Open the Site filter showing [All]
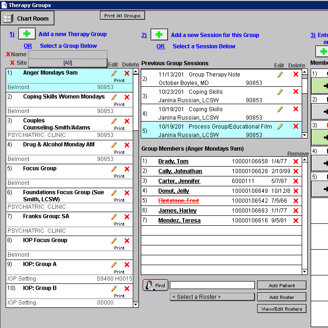Screen dimensions: 328x328 click(x=68, y=63)
